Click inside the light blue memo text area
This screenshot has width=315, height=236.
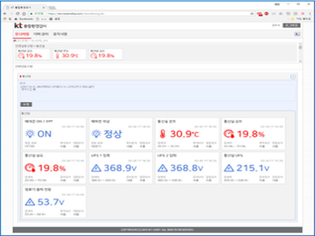pos(157,91)
